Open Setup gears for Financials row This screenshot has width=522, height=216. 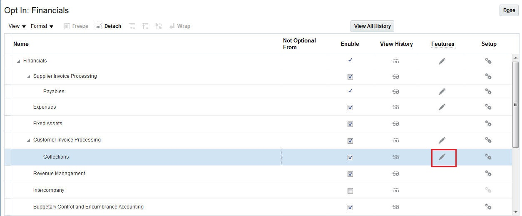click(488, 61)
